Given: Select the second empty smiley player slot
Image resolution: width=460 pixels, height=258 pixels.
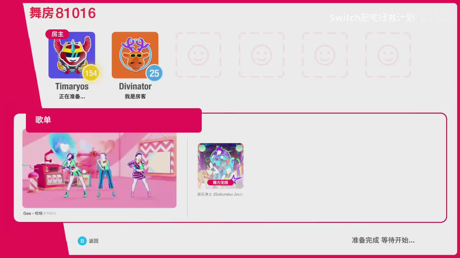Looking at the screenshot, I should (x=262, y=55).
